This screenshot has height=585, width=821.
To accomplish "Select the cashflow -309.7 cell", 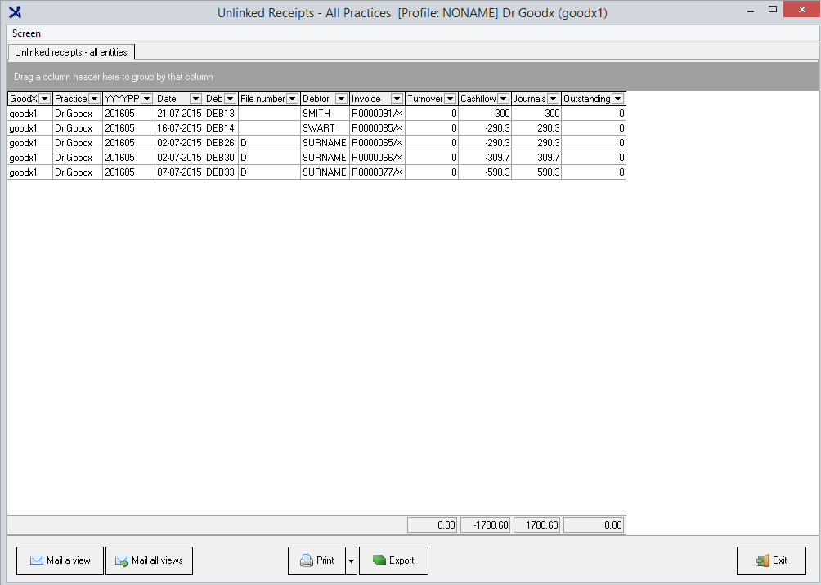I will click(485, 158).
